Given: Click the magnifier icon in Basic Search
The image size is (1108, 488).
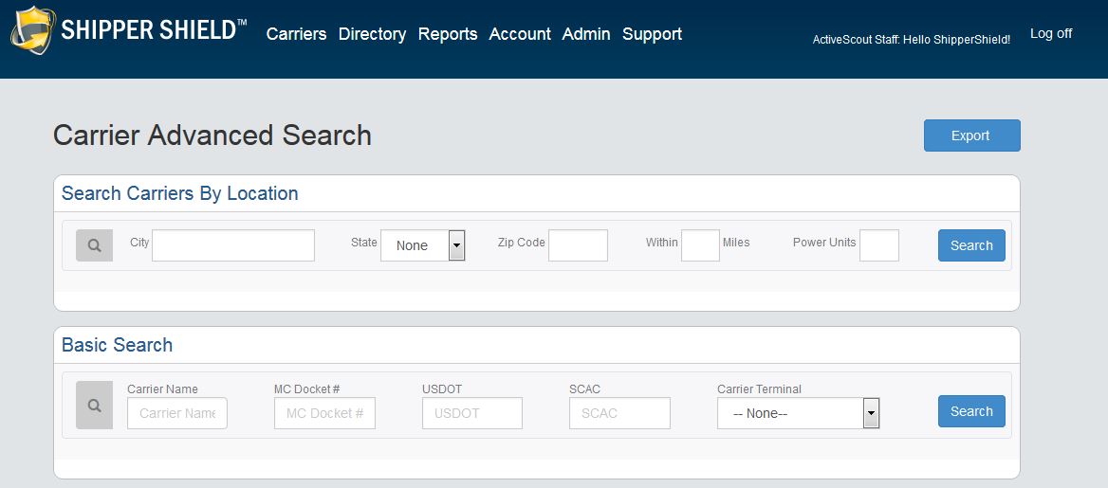Looking at the screenshot, I should coord(94,406).
